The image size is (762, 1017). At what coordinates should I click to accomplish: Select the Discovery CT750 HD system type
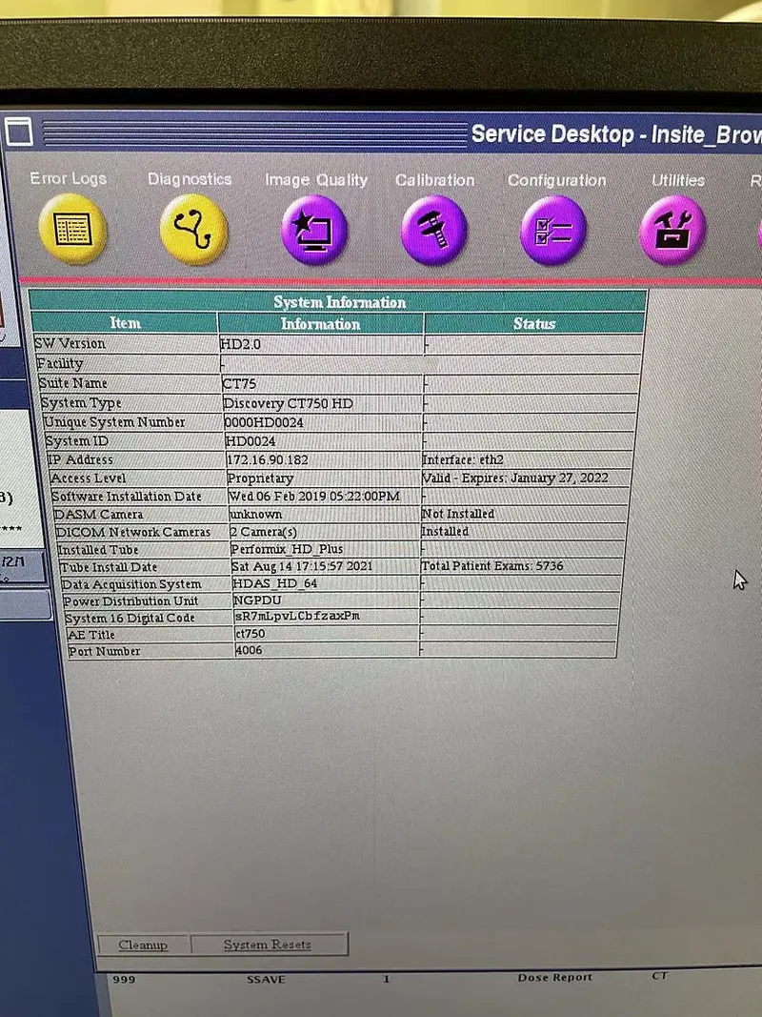coord(288,403)
